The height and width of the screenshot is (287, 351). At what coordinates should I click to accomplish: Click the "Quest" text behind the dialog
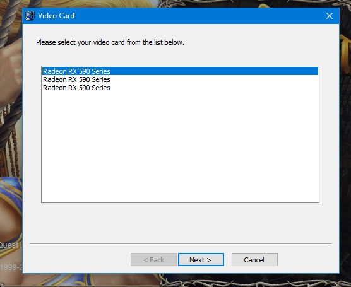9,245
